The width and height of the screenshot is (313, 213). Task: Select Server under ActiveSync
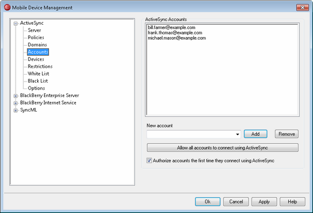pos(34,30)
